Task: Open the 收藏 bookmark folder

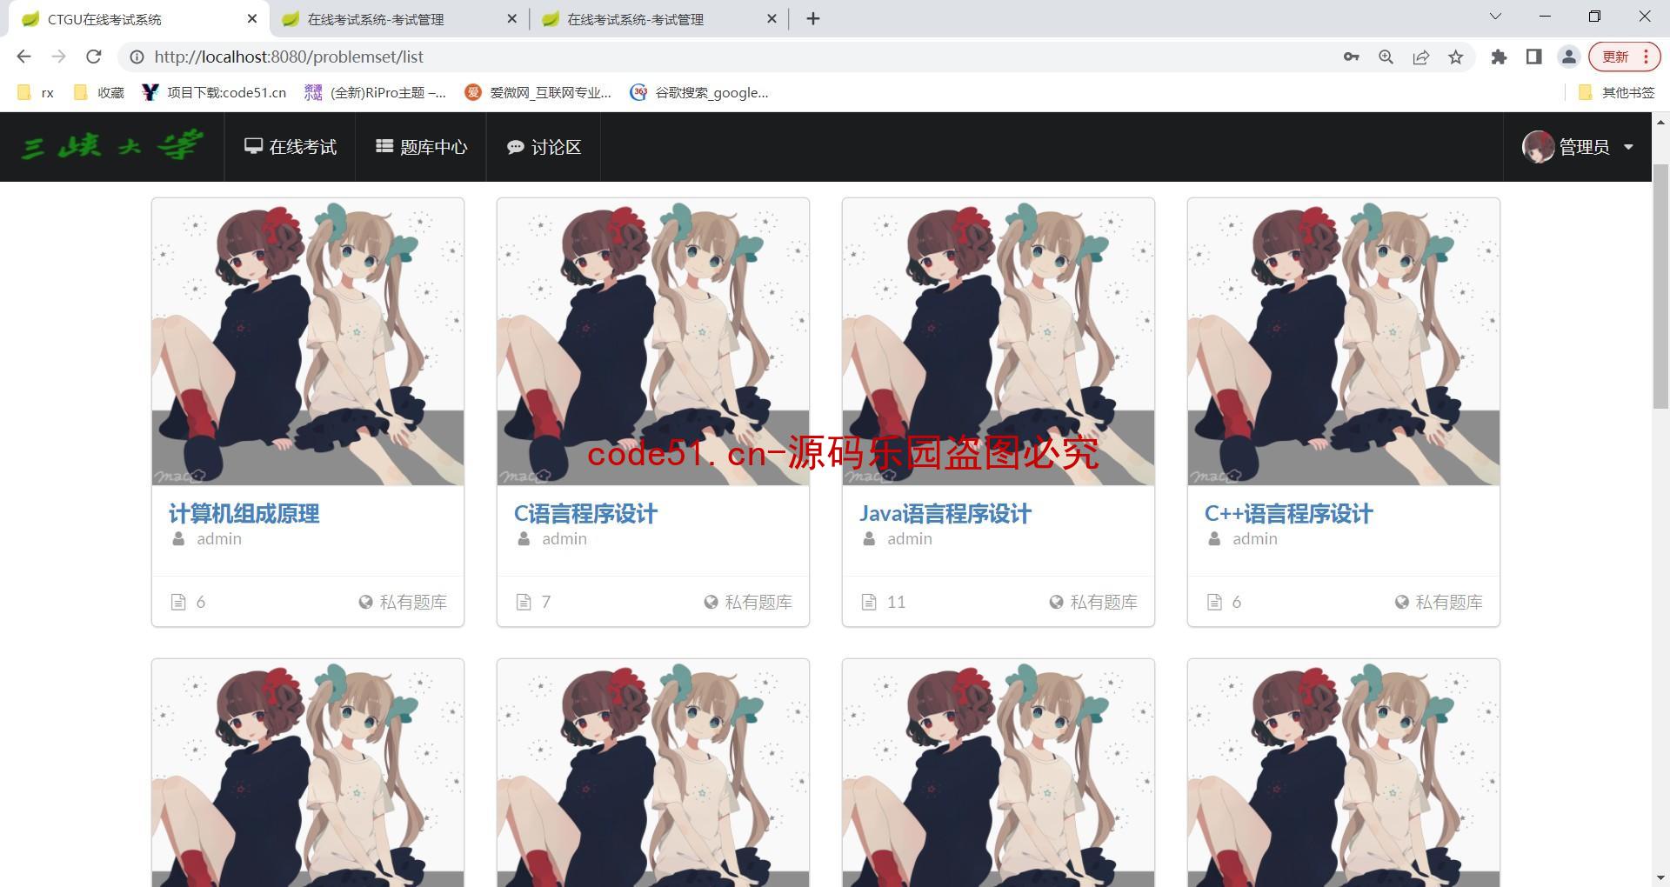Action: [x=98, y=92]
